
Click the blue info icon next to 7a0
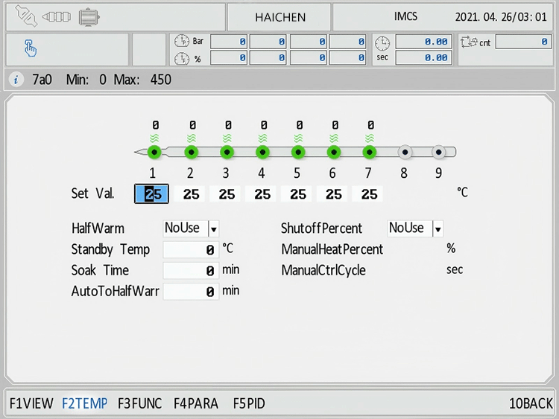coord(16,80)
